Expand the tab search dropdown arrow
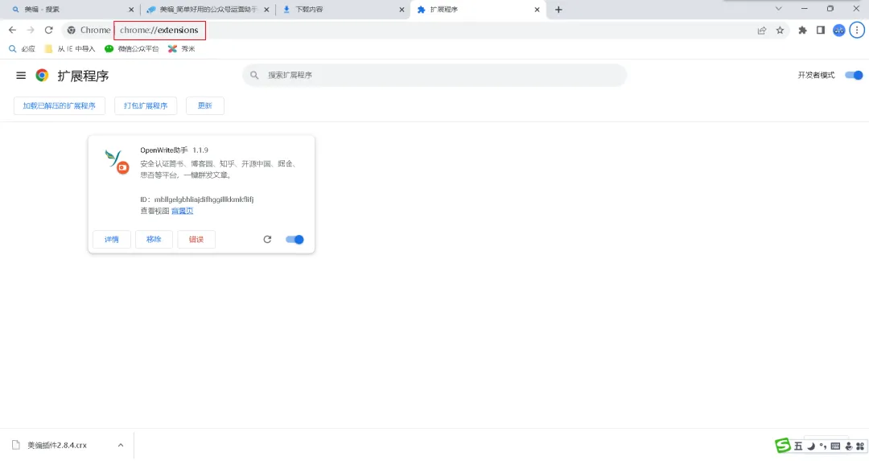Screen dimensions: 869x461 pos(779,9)
